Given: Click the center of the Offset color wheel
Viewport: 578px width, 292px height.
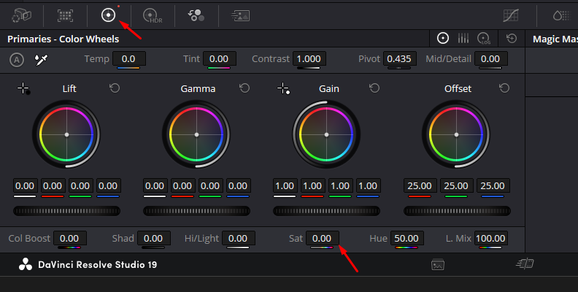Looking at the screenshot, I should 456,134.
